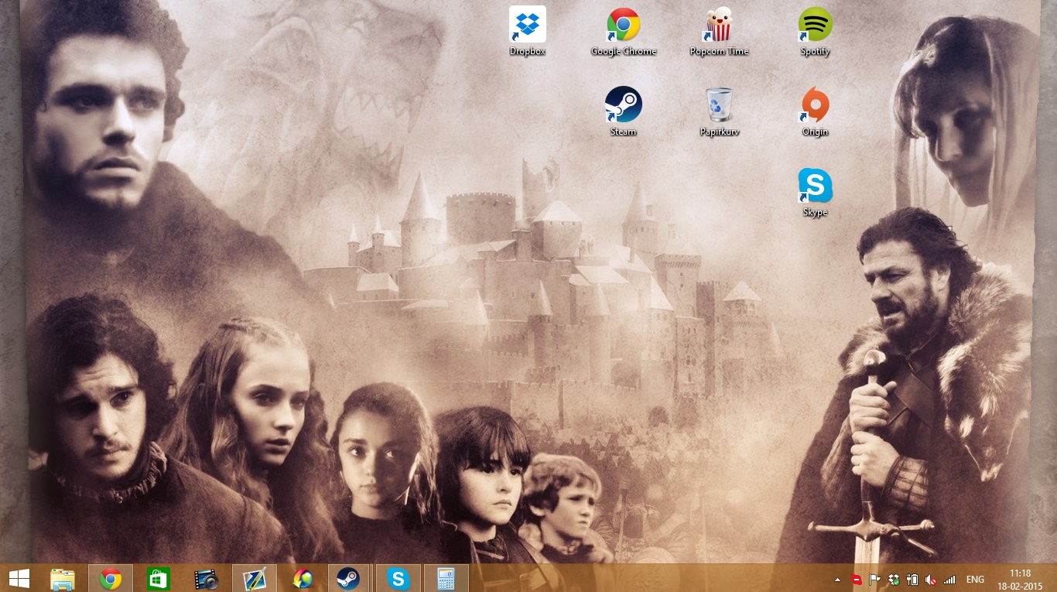Click the red Skype status tray icon
This screenshot has width=1057, height=592.
[x=857, y=579]
